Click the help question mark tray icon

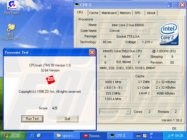pos(145,136)
